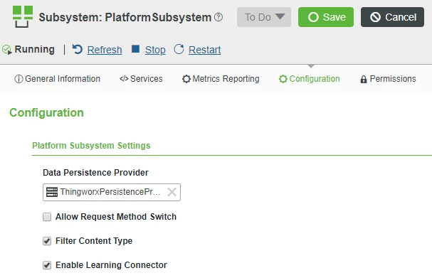Click the Subsystem entity icon
The image size is (432, 278).
point(23,16)
